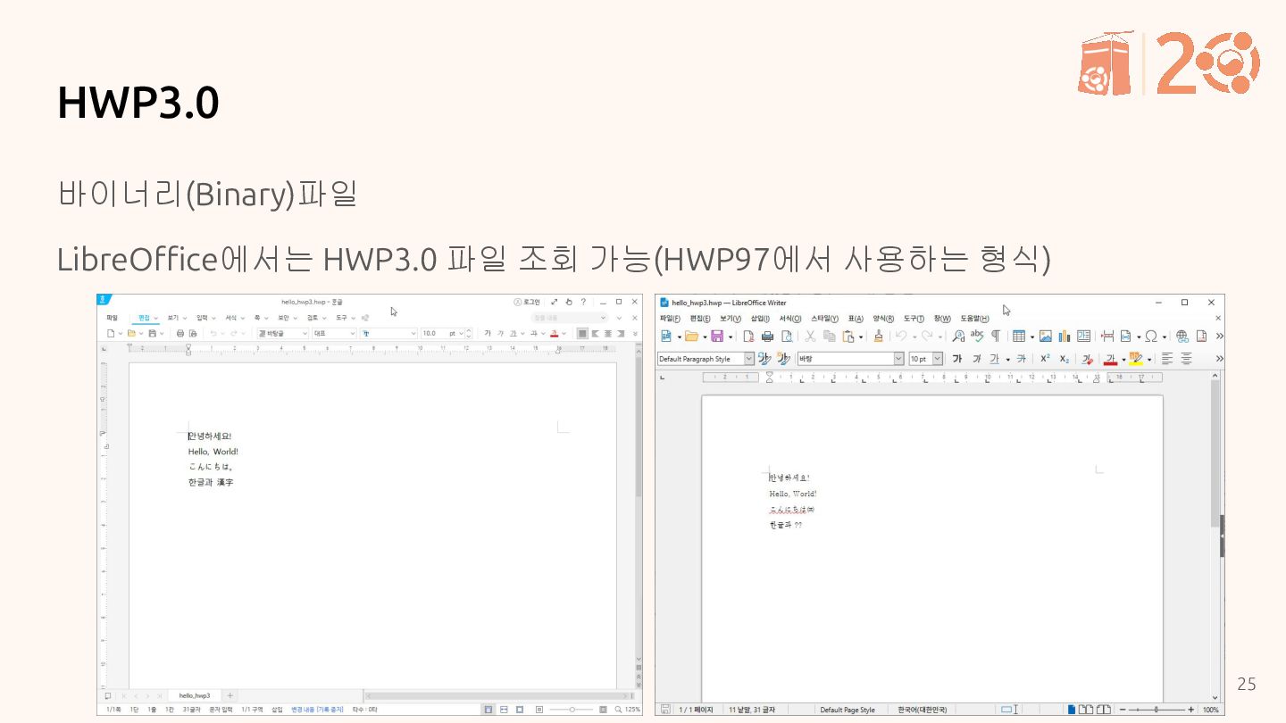Click the Save icon in Hangul toolbar
The image size is (1286, 723).
click(152, 333)
